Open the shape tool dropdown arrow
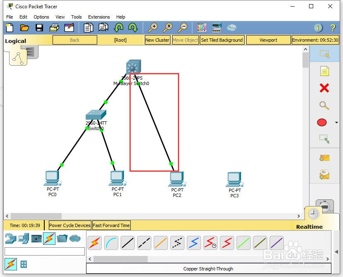 [x=336, y=123]
